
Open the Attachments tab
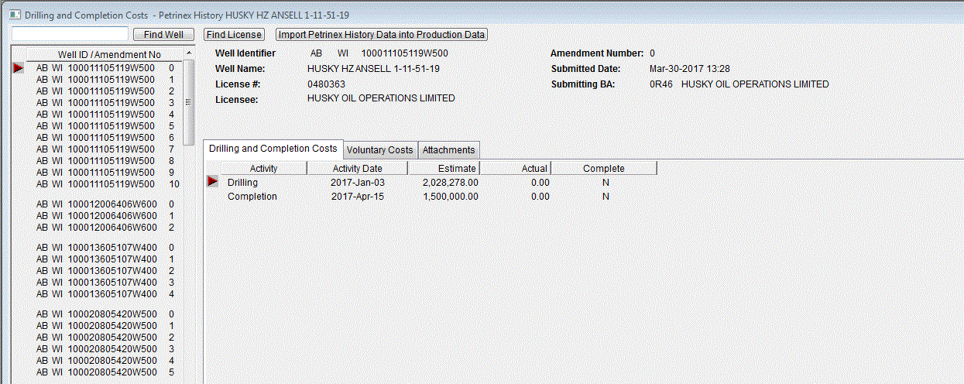point(448,149)
